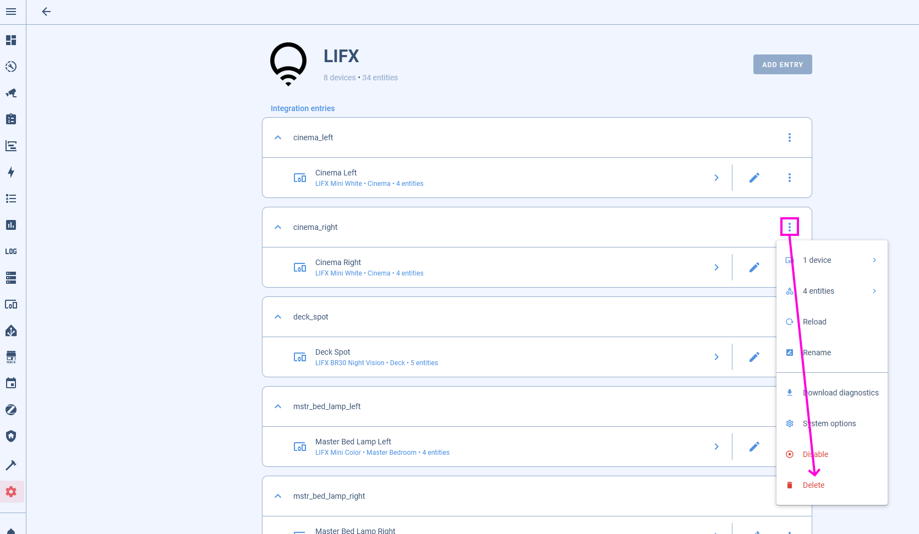
Task: Click 'LIFX Mini Color • Master Bedroom • 4 entities'
Action: point(382,453)
